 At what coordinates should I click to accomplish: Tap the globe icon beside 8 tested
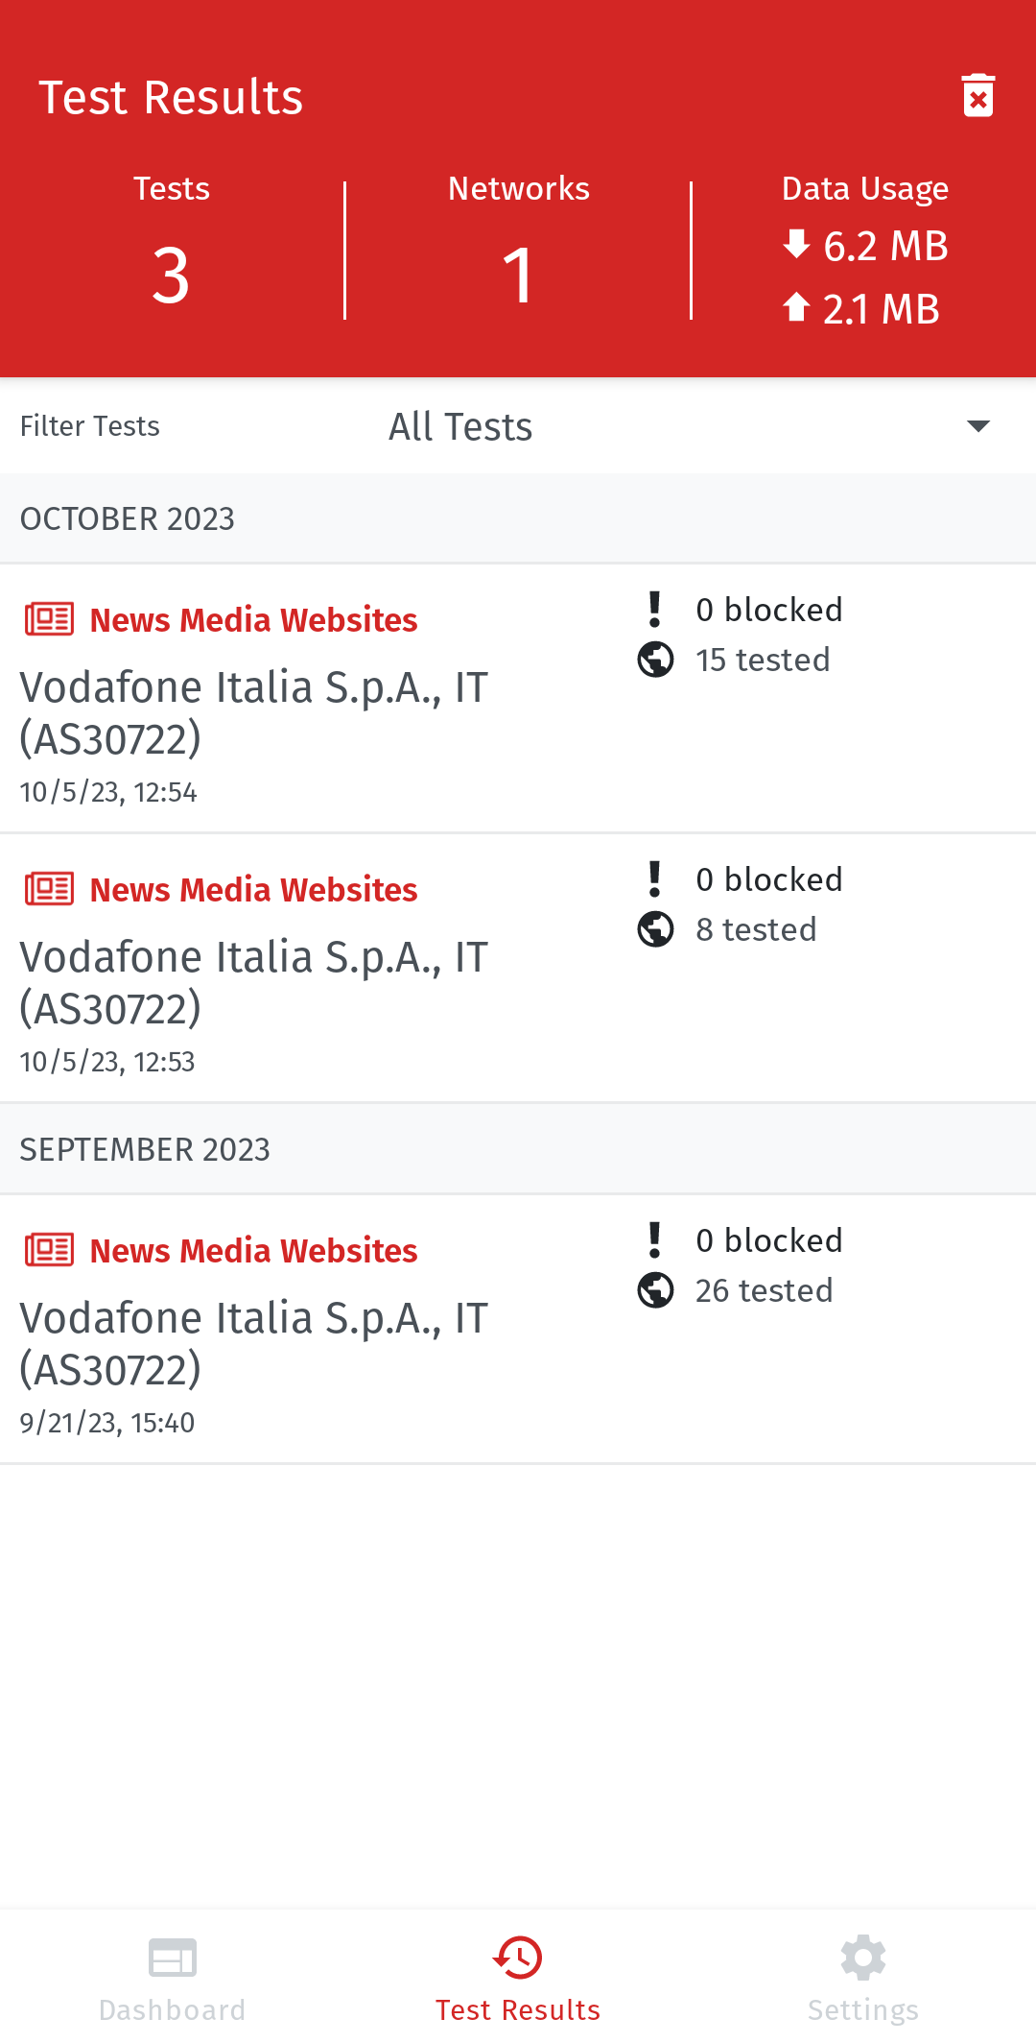pos(655,929)
